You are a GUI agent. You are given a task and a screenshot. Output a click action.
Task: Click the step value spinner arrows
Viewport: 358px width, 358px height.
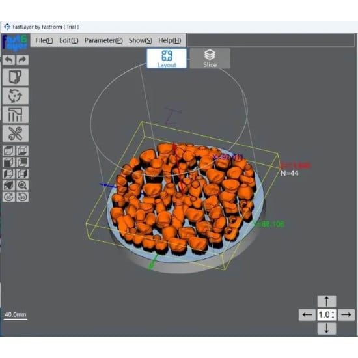point(333,315)
